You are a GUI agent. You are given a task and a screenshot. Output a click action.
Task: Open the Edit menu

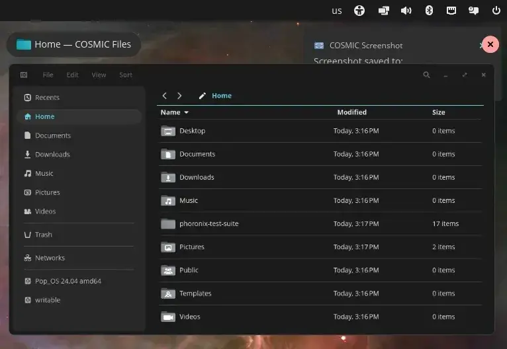pyautogui.click(x=72, y=75)
